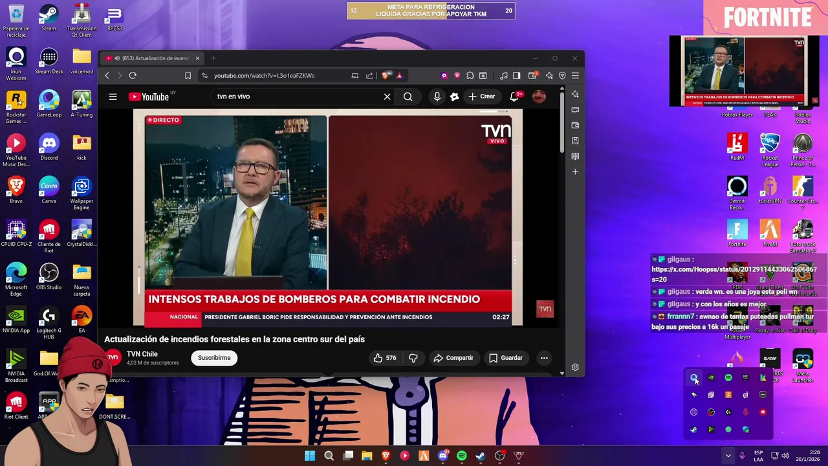This screenshot has height=466, width=828.
Task: Open Papelera de reciclaje icon
Action: pyautogui.click(x=16, y=21)
